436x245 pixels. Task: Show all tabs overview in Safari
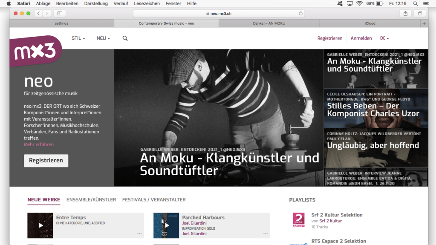click(419, 14)
